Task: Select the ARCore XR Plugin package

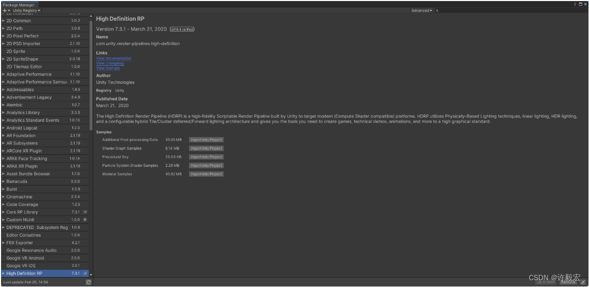Action: point(45,151)
